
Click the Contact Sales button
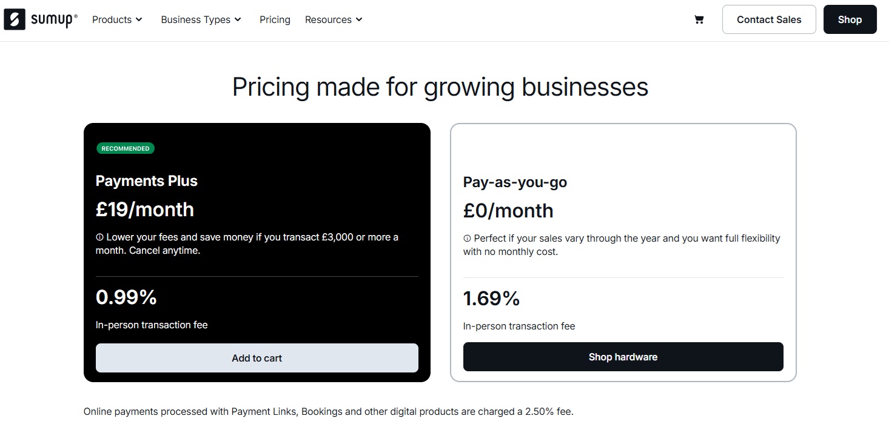768,19
